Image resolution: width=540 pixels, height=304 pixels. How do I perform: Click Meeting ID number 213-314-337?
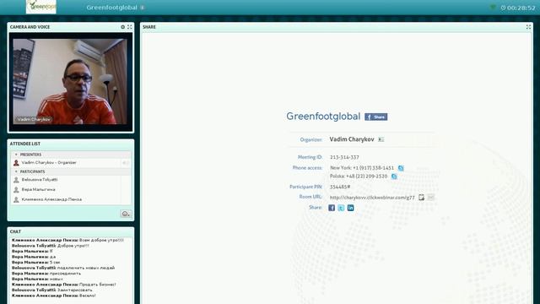click(344, 157)
